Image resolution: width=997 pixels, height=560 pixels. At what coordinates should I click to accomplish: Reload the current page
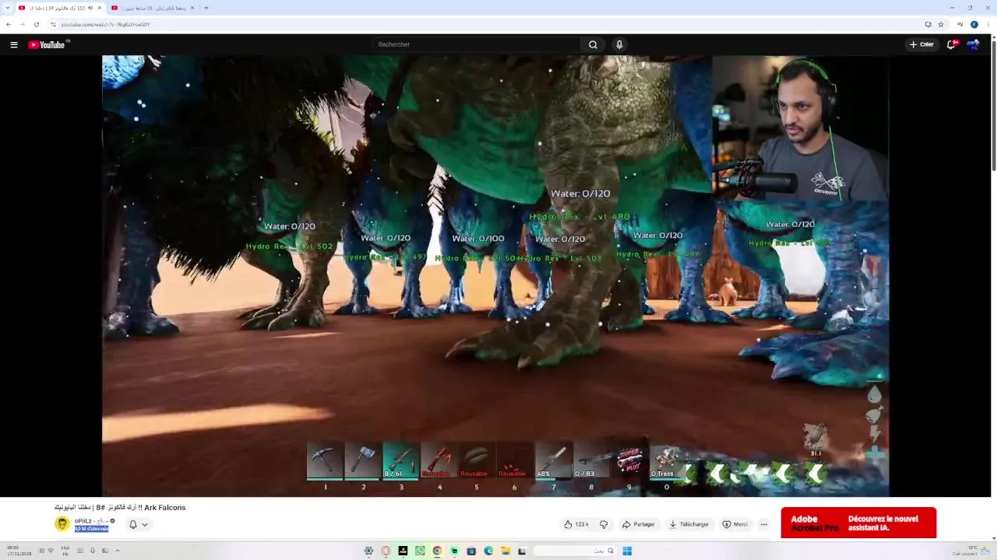coord(36,24)
